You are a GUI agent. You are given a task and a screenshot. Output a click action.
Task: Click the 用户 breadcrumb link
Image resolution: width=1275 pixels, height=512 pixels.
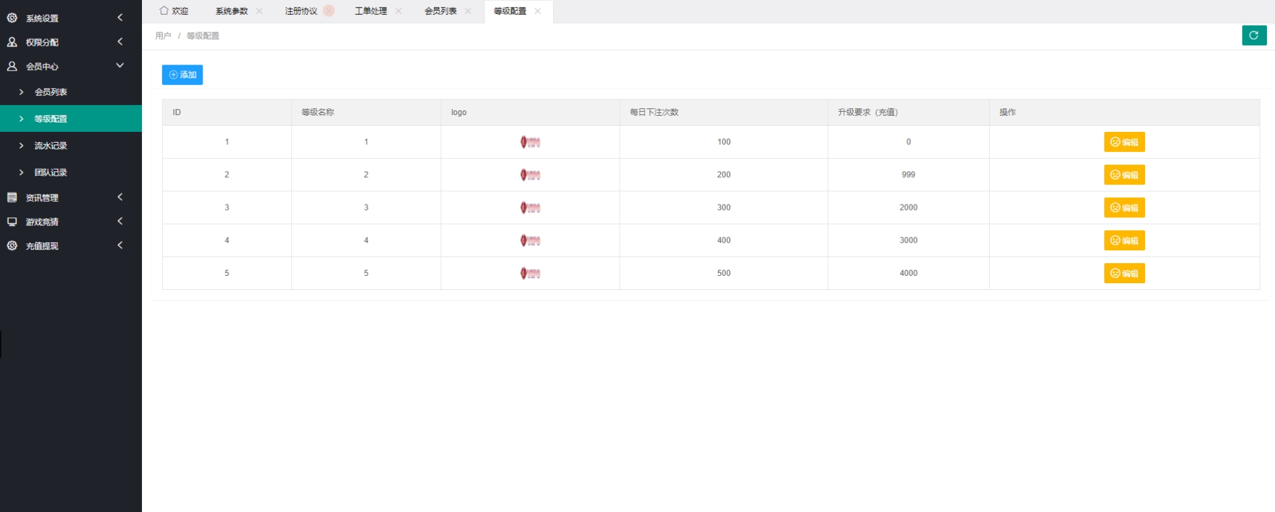(163, 36)
